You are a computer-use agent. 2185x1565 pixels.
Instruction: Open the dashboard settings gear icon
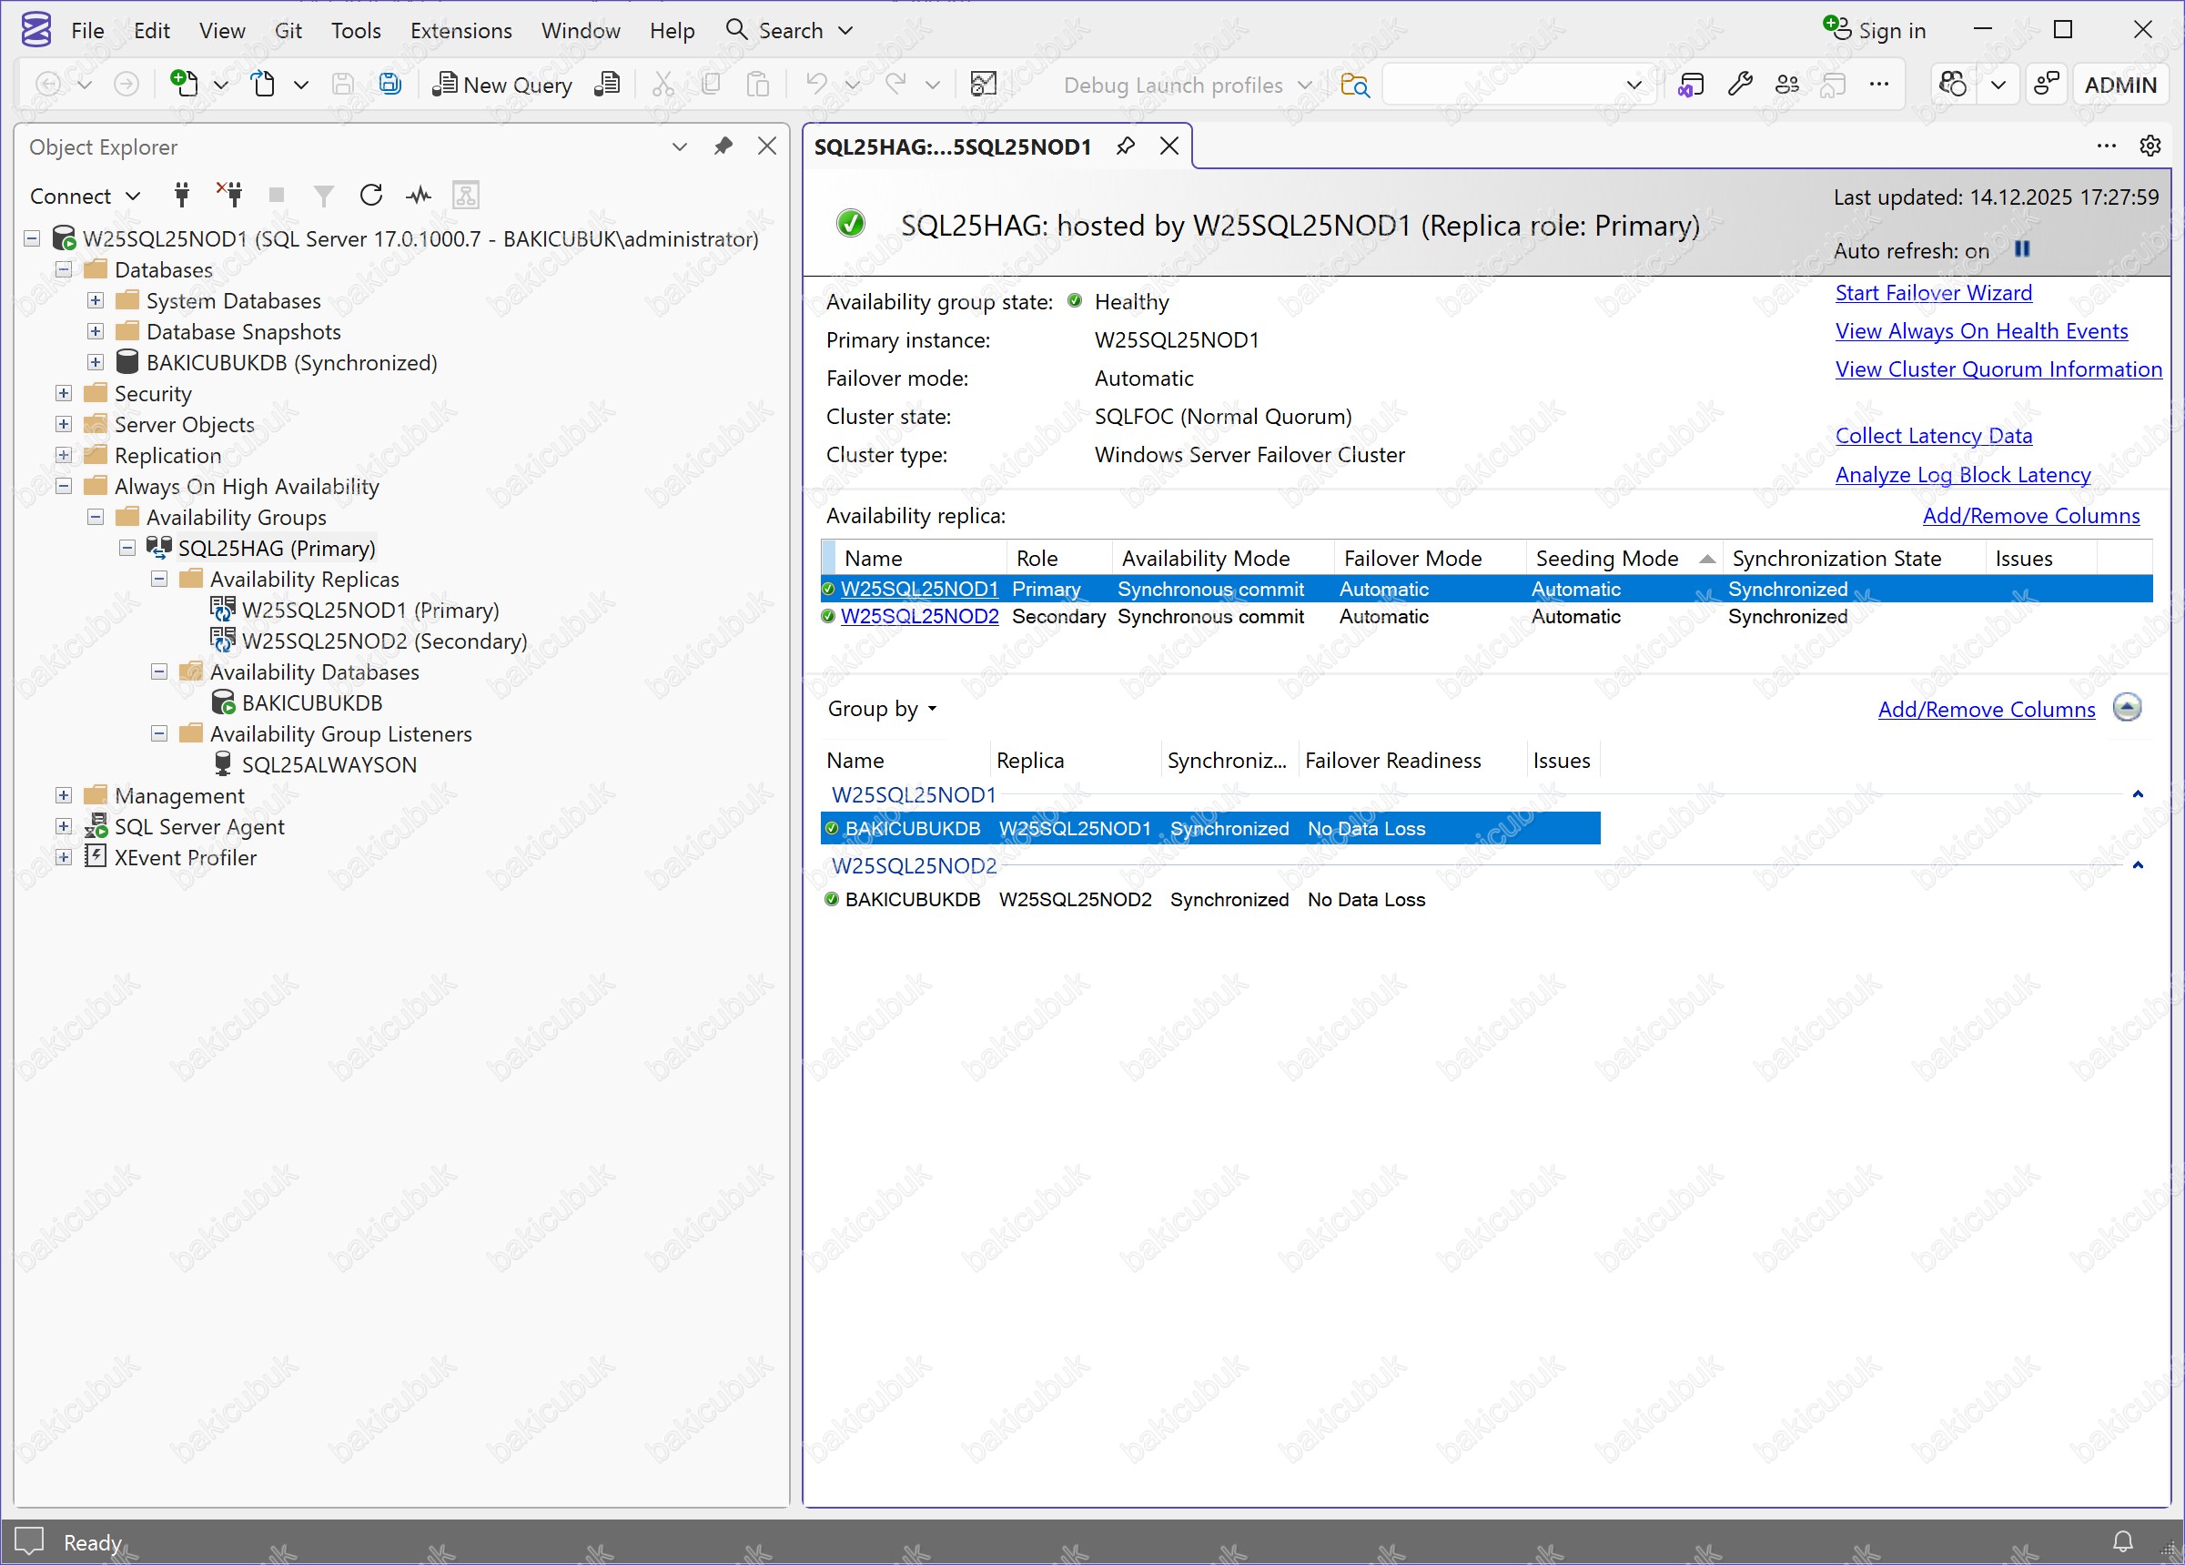click(x=2150, y=146)
